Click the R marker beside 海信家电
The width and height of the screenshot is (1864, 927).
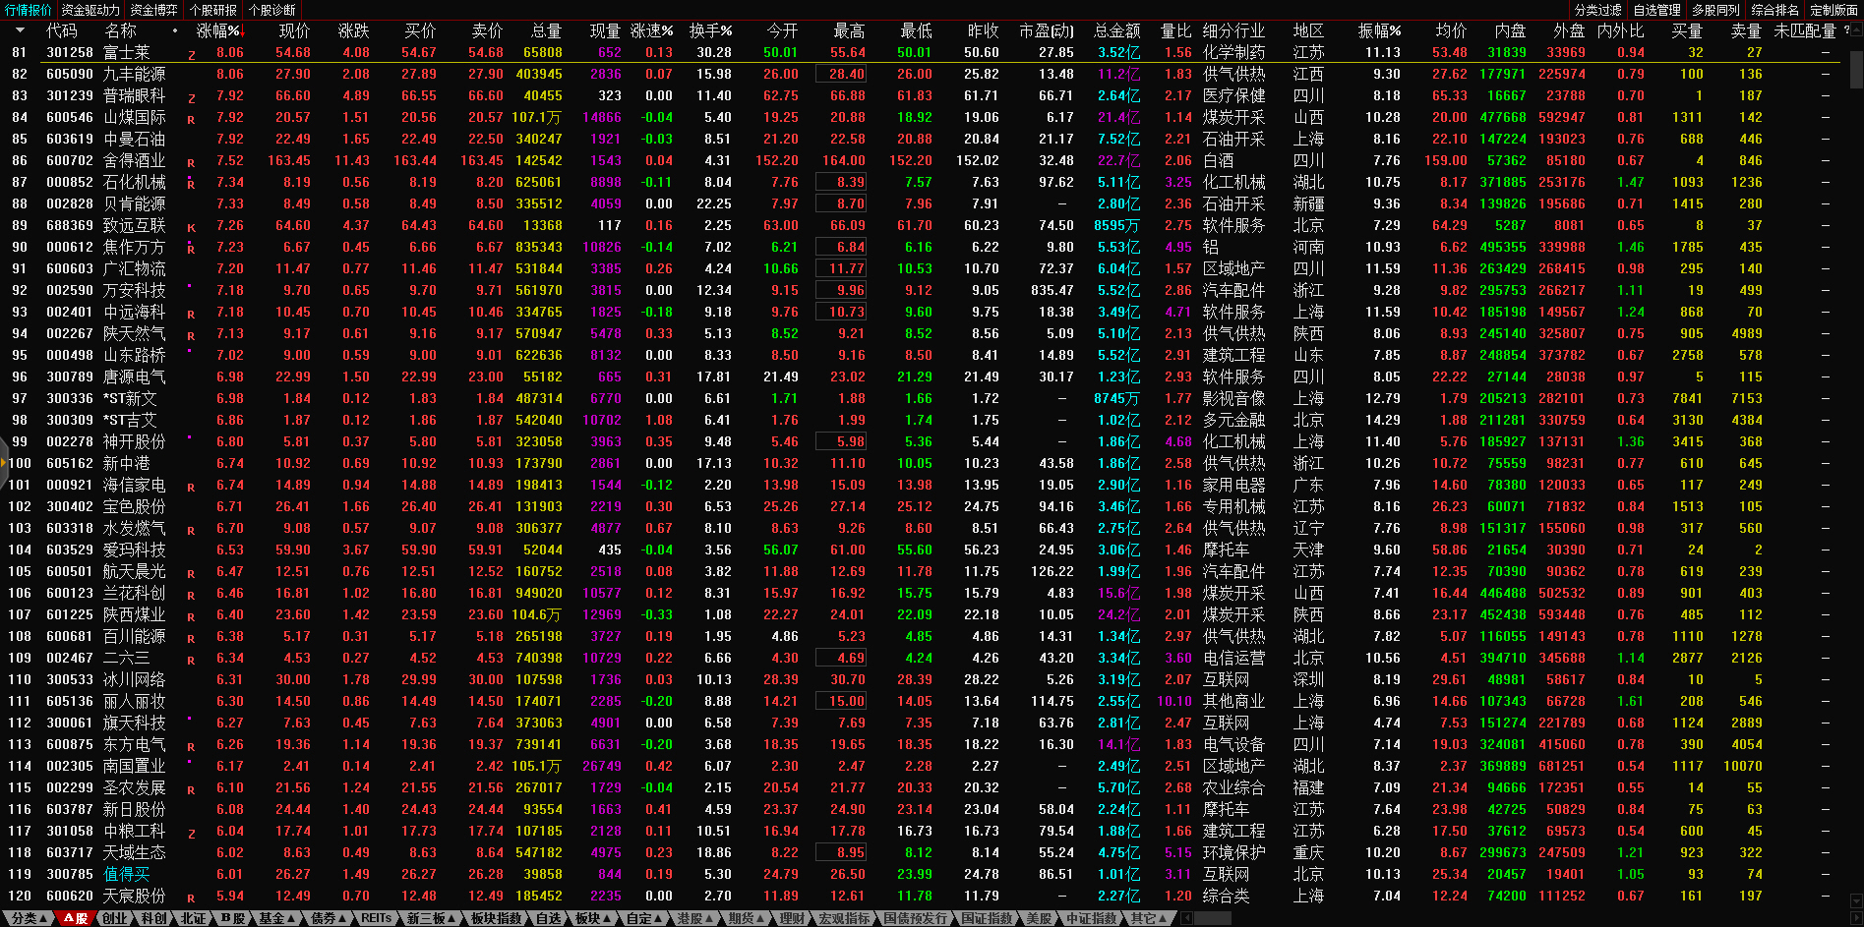(191, 487)
